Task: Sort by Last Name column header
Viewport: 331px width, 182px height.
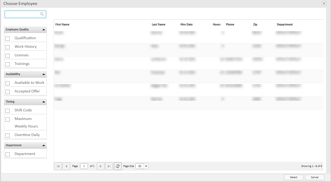Action: tap(159, 24)
